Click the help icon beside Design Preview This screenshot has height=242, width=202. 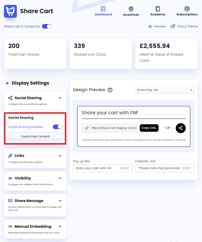tap(110, 90)
